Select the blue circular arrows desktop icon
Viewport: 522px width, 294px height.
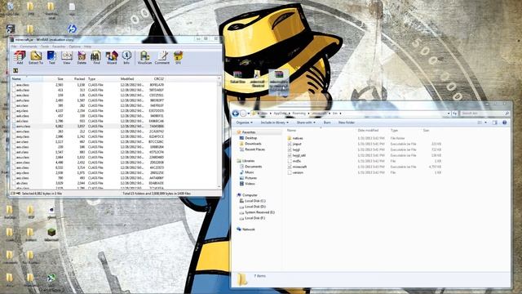72,29
